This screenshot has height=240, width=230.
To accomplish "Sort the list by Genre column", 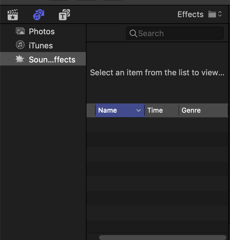I will click(x=202, y=111).
